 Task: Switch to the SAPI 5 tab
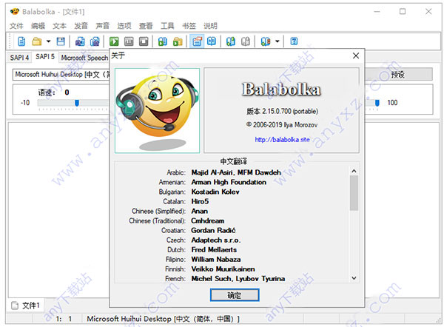point(45,57)
